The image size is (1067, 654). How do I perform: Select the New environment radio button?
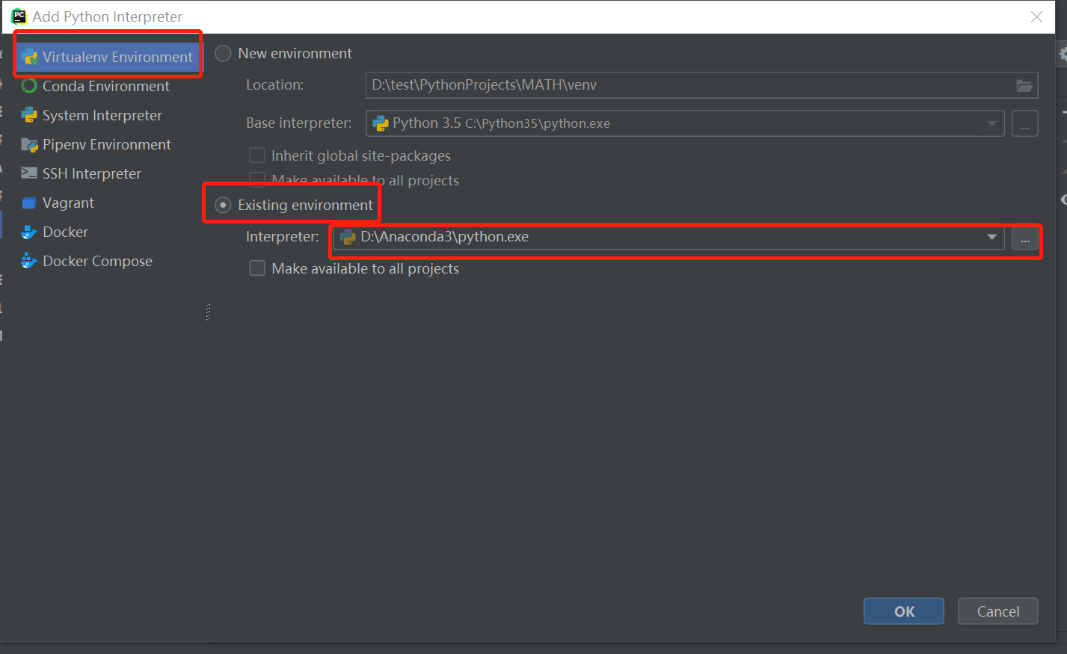[223, 53]
